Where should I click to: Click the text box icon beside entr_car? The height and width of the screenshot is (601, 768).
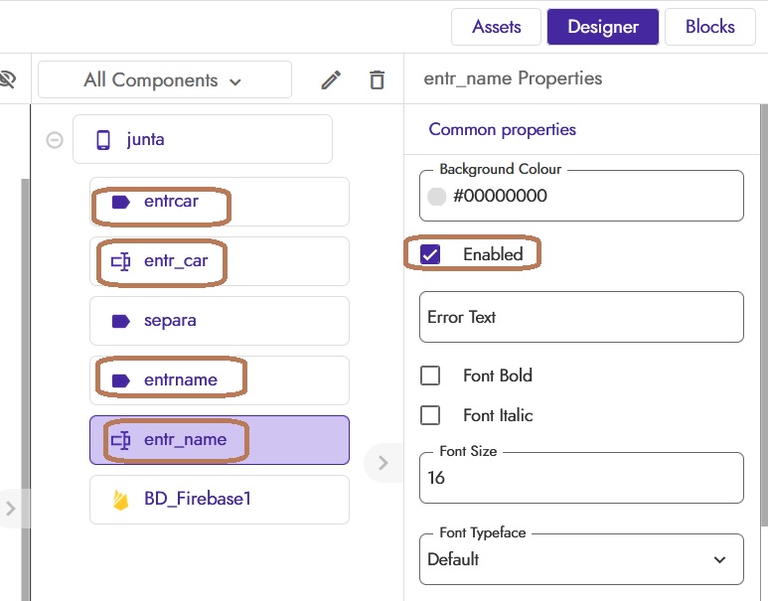[121, 261]
